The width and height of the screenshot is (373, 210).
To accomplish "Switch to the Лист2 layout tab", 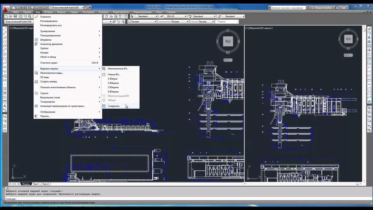I will [45, 184].
